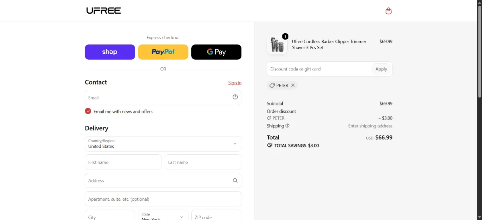Click the Apply discount button

pyautogui.click(x=381, y=69)
